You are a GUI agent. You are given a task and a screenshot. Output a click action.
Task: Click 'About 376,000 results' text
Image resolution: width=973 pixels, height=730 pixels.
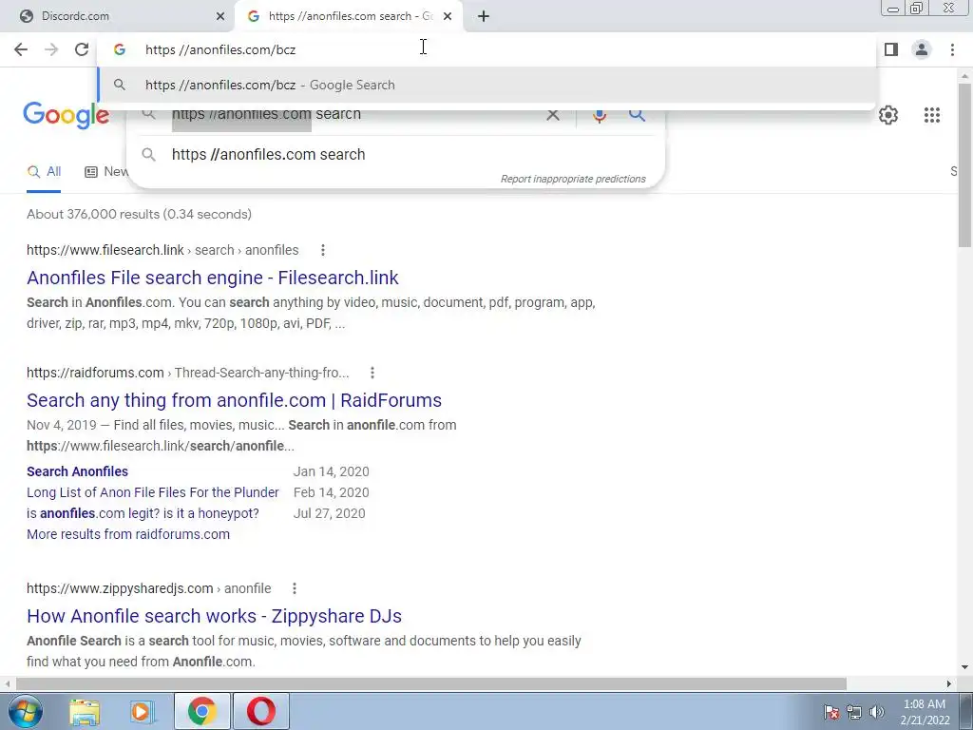pos(139,214)
